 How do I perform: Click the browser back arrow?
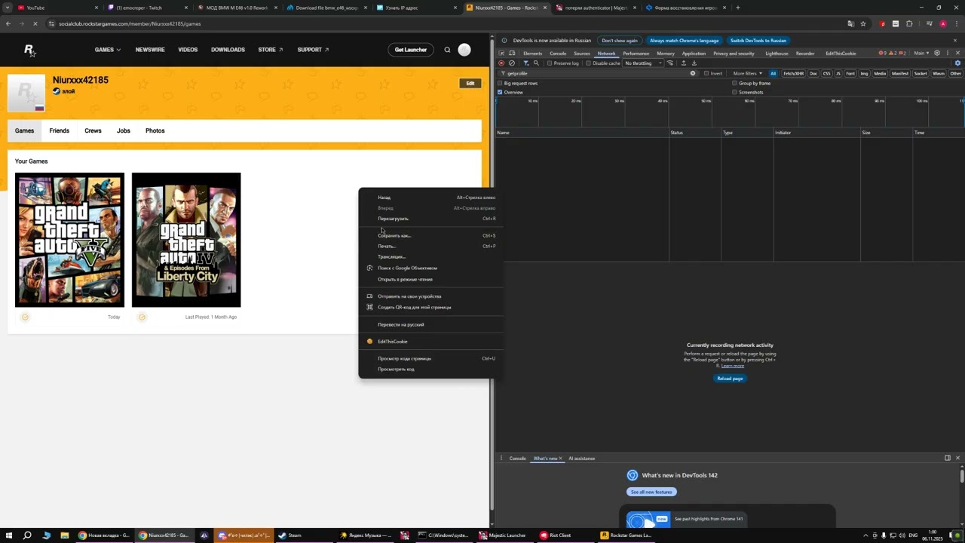click(x=8, y=23)
